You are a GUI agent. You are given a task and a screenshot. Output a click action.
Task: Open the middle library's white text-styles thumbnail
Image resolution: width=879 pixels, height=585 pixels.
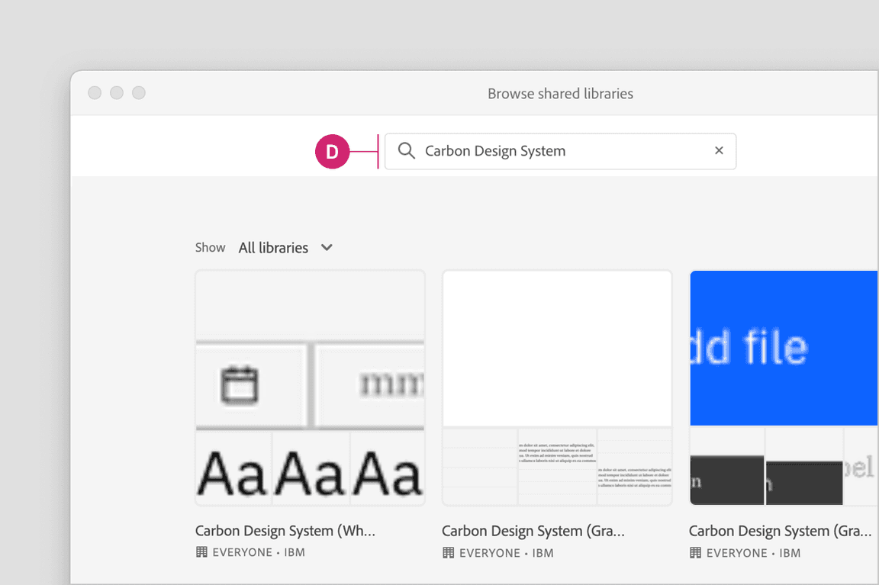[x=557, y=387]
